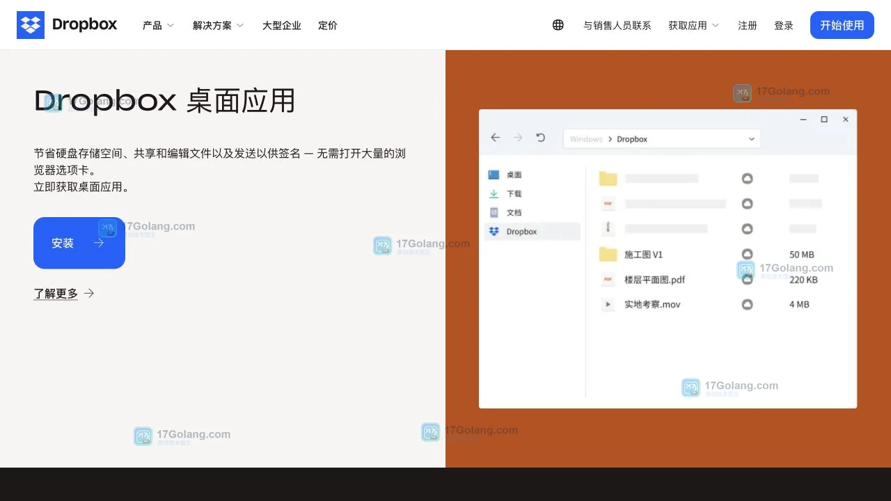Expand the 获取应用 dropdown
The height and width of the screenshot is (501, 891).
click(x=693, y=25)
